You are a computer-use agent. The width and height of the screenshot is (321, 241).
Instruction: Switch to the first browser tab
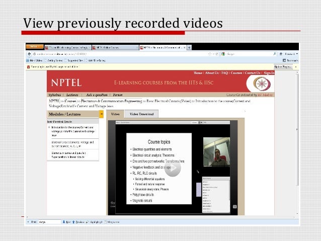click(68, 47)
